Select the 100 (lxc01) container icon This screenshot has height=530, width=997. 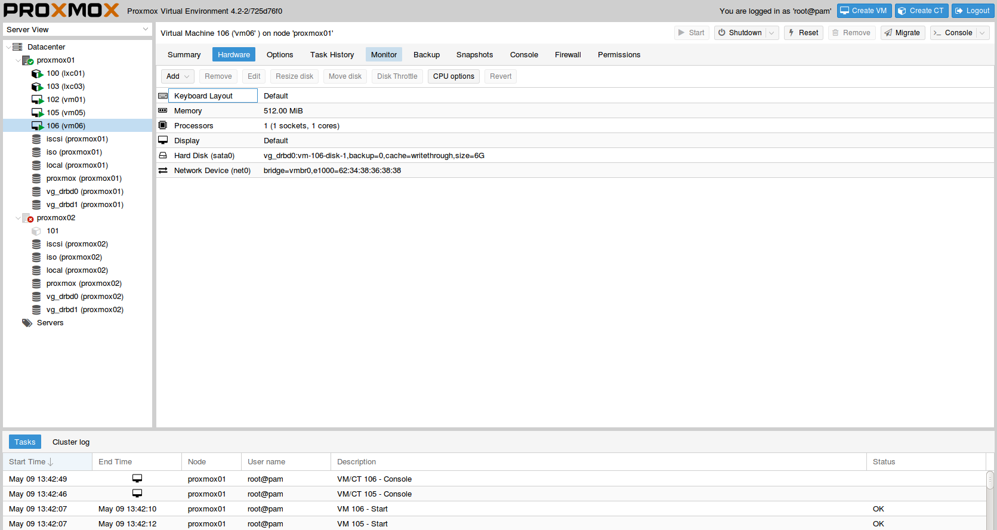click(37, 73)
